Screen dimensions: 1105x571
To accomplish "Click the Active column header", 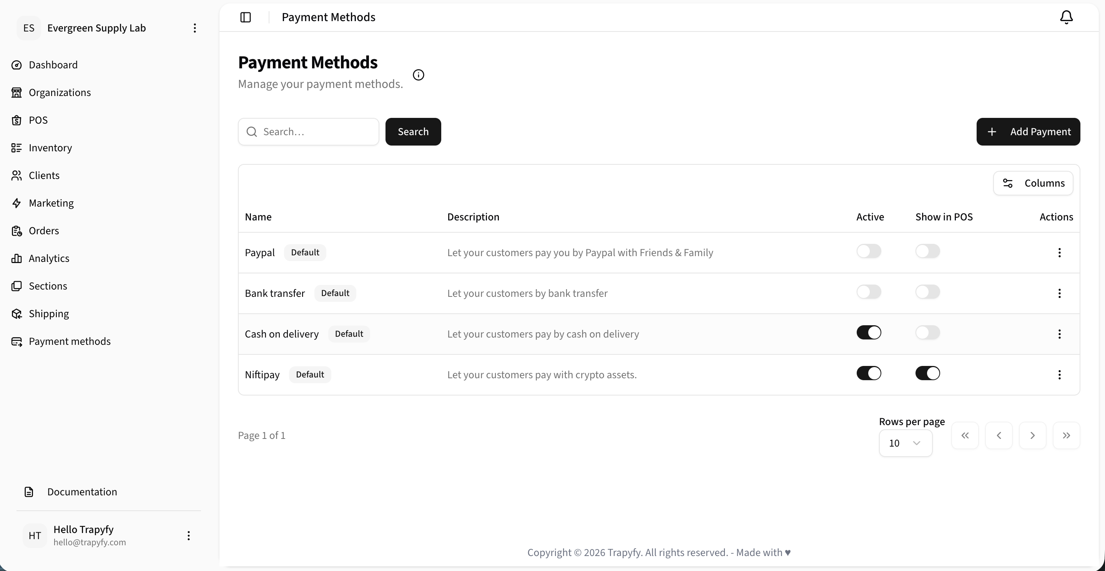I will click(x=870, y=217).
